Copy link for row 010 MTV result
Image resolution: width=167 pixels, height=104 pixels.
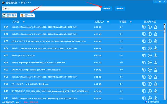point(144,91)
